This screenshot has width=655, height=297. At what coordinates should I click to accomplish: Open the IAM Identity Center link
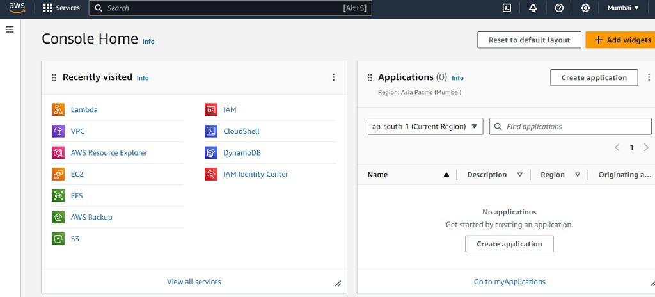(255, 174)
